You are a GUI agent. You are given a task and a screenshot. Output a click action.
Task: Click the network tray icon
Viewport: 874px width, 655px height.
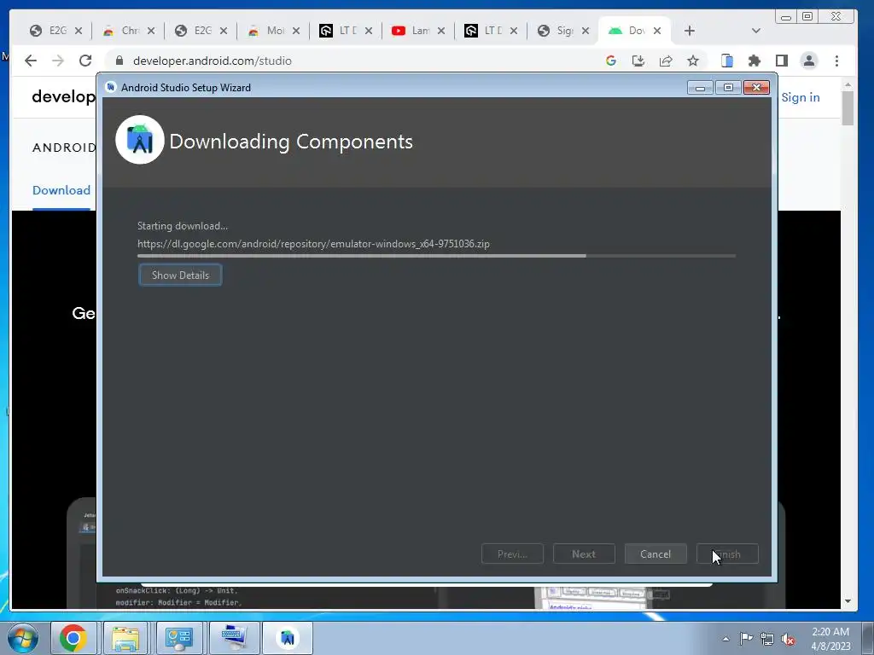point(767,639)
